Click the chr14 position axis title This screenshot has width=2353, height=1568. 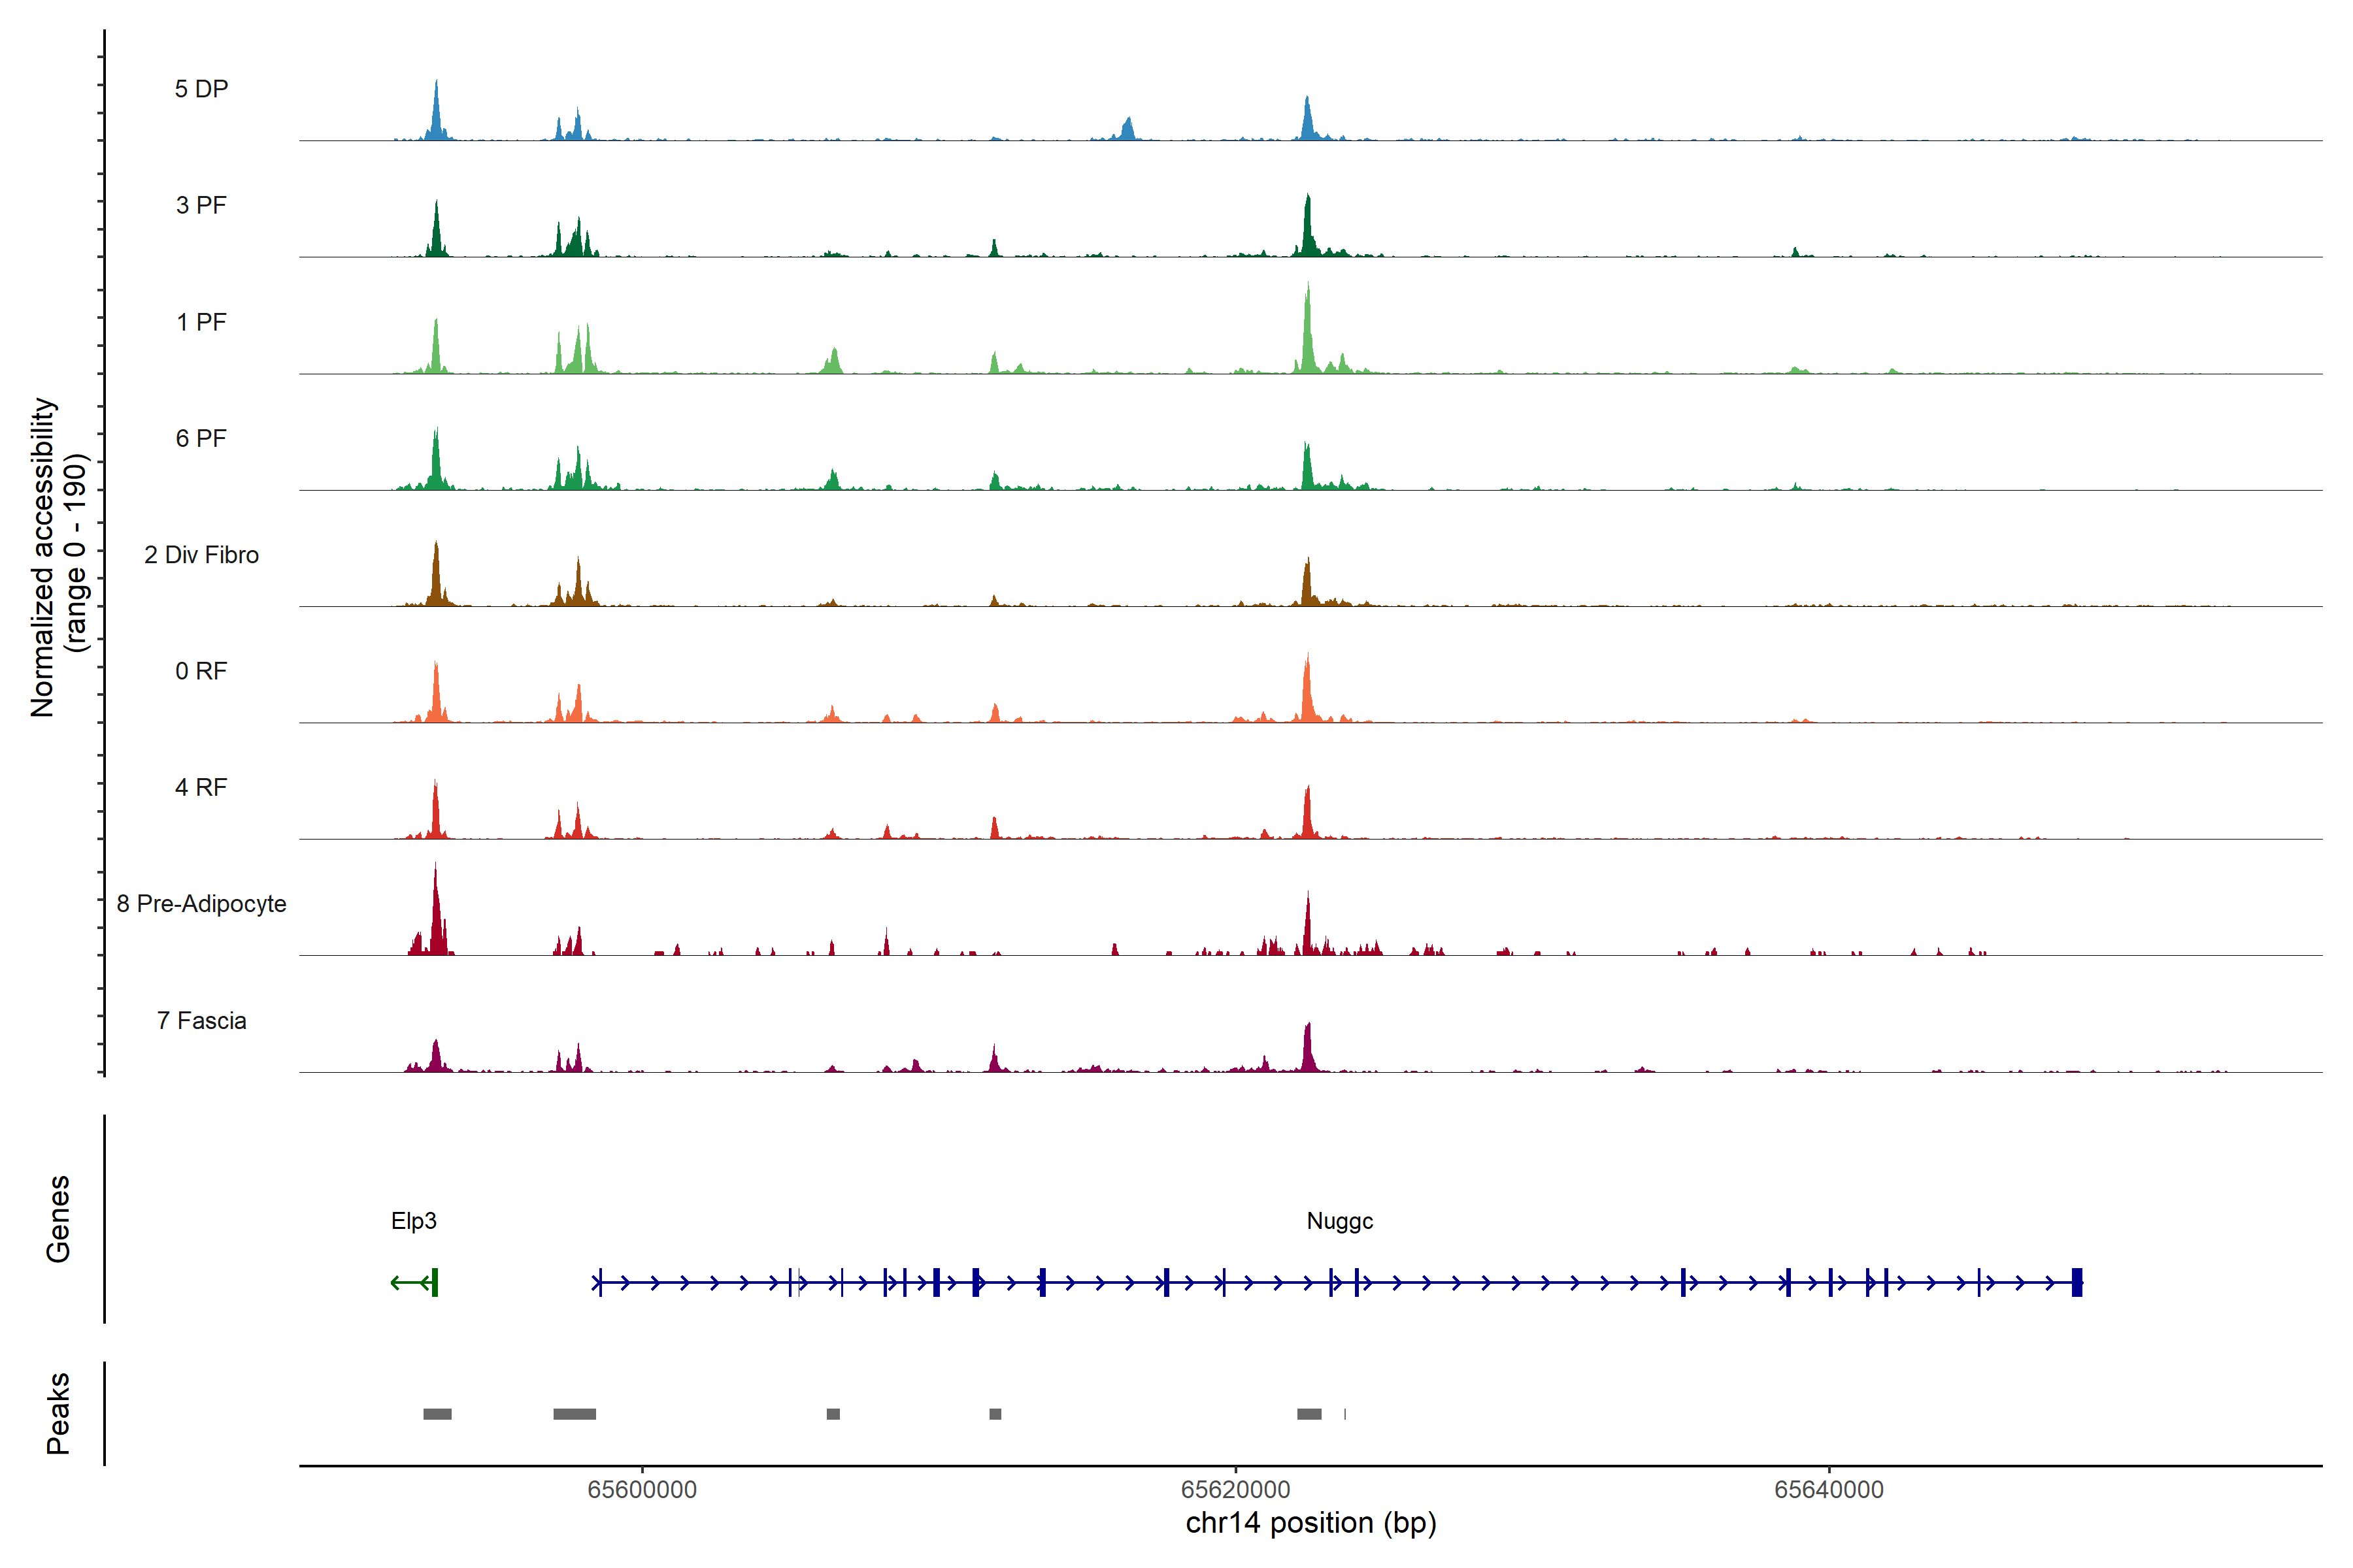pyautogui.click(x=1310, y=1523)
